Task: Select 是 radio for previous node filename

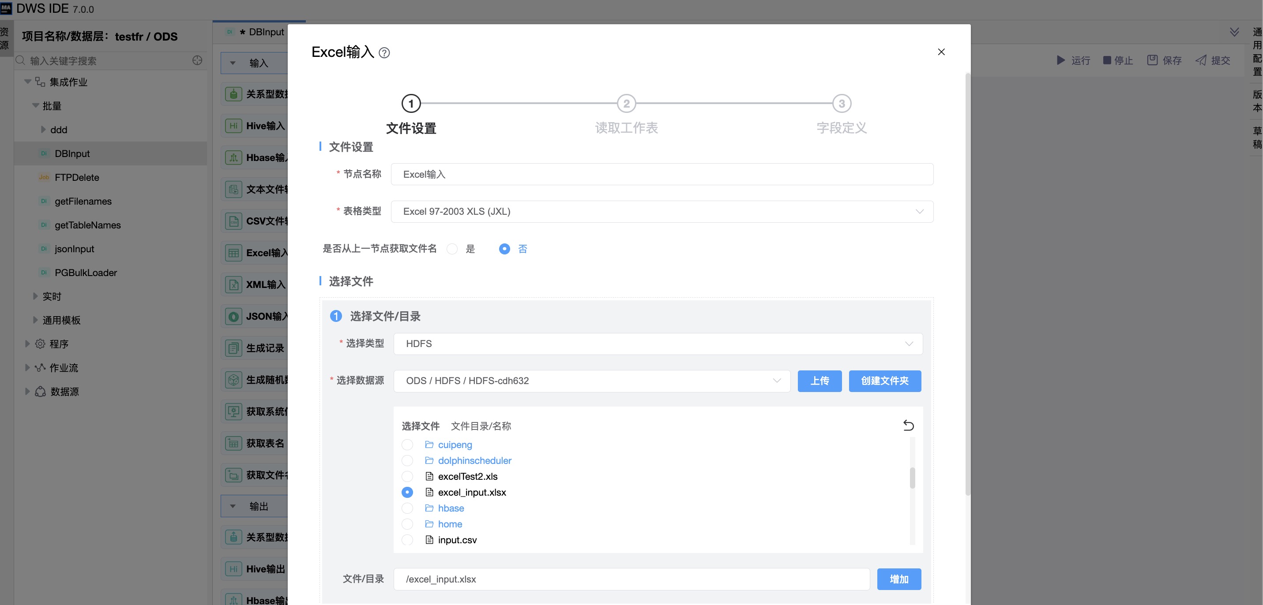Action: pyautogui.click(x=452, y=249)
